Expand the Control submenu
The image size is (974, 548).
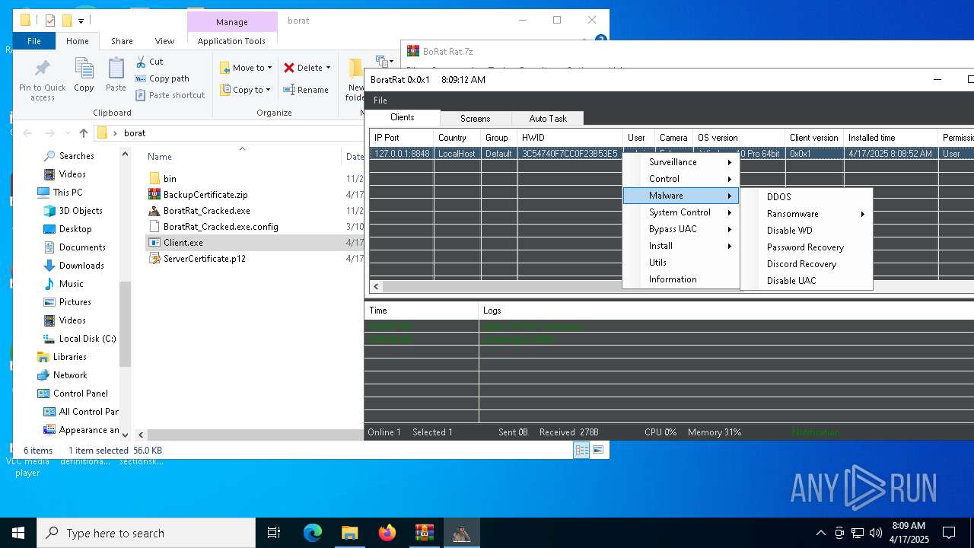pyautogui.click(x=681, y=179)
